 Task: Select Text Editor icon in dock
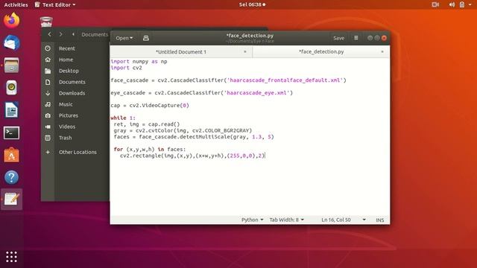12,200
